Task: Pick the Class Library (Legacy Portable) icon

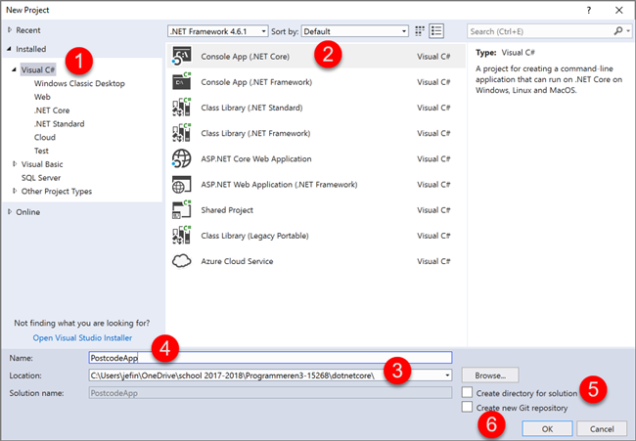Action: pos(182,236)
